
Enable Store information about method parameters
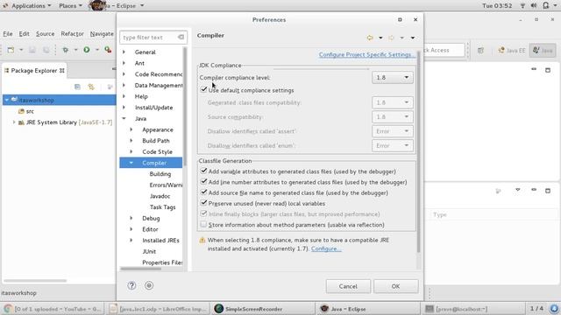click(203, 224)
